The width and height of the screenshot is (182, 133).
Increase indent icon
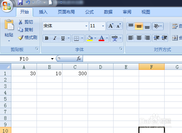pyautogui.click(x=164, y=38)
